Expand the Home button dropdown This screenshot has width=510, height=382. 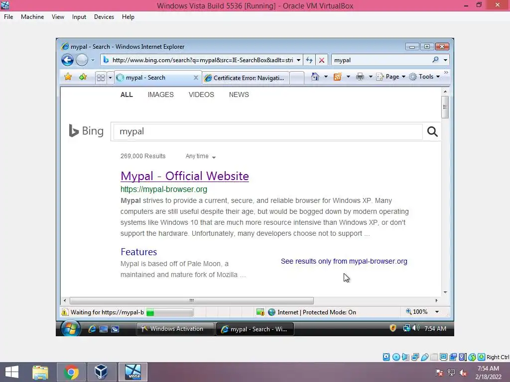326,77
